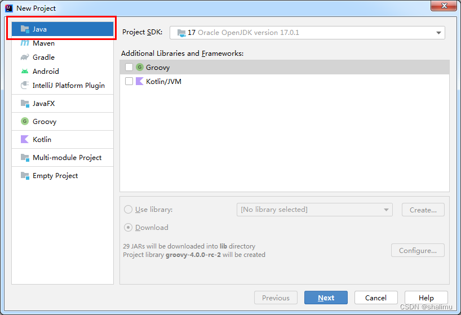Viewport: 461px width, 315px height.
Task: Select the Use library radio button
Action: [128, 210]
